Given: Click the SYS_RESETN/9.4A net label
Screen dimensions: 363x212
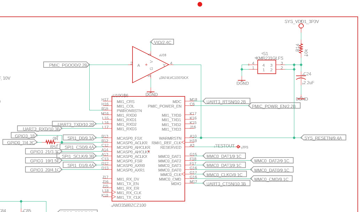Looking at the screenshot, I should (x=324, y=138).
